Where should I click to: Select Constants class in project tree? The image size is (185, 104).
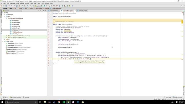pyautogui.click(x=16, y=21)
